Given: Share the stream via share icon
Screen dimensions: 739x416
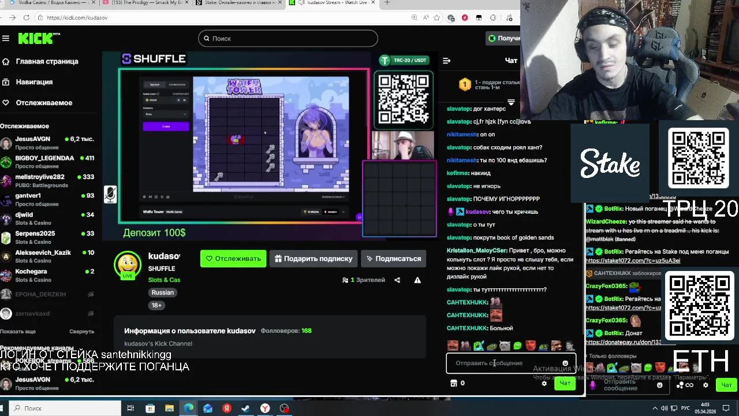Looking at the screenshot, I should (397, 280).
